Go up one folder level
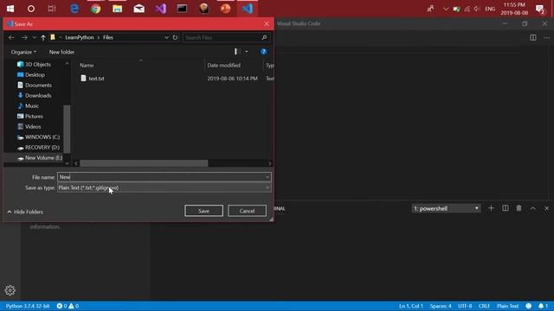This screenshot has height=311, width=554. pyautogui.click(x=43, y=37)
